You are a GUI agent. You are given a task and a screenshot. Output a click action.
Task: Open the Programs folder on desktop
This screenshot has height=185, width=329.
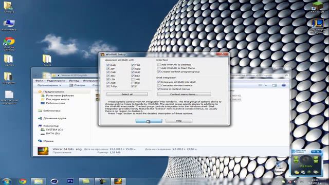click(9, 78)
